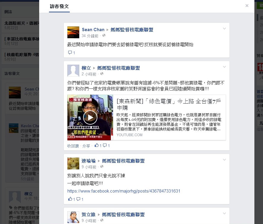Expand options arrow on Sean Chan's post
The image size is (263, 224).
coord(224,29)
